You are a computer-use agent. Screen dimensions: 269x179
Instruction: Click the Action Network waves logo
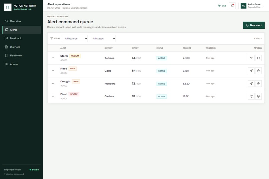[8, 7]
